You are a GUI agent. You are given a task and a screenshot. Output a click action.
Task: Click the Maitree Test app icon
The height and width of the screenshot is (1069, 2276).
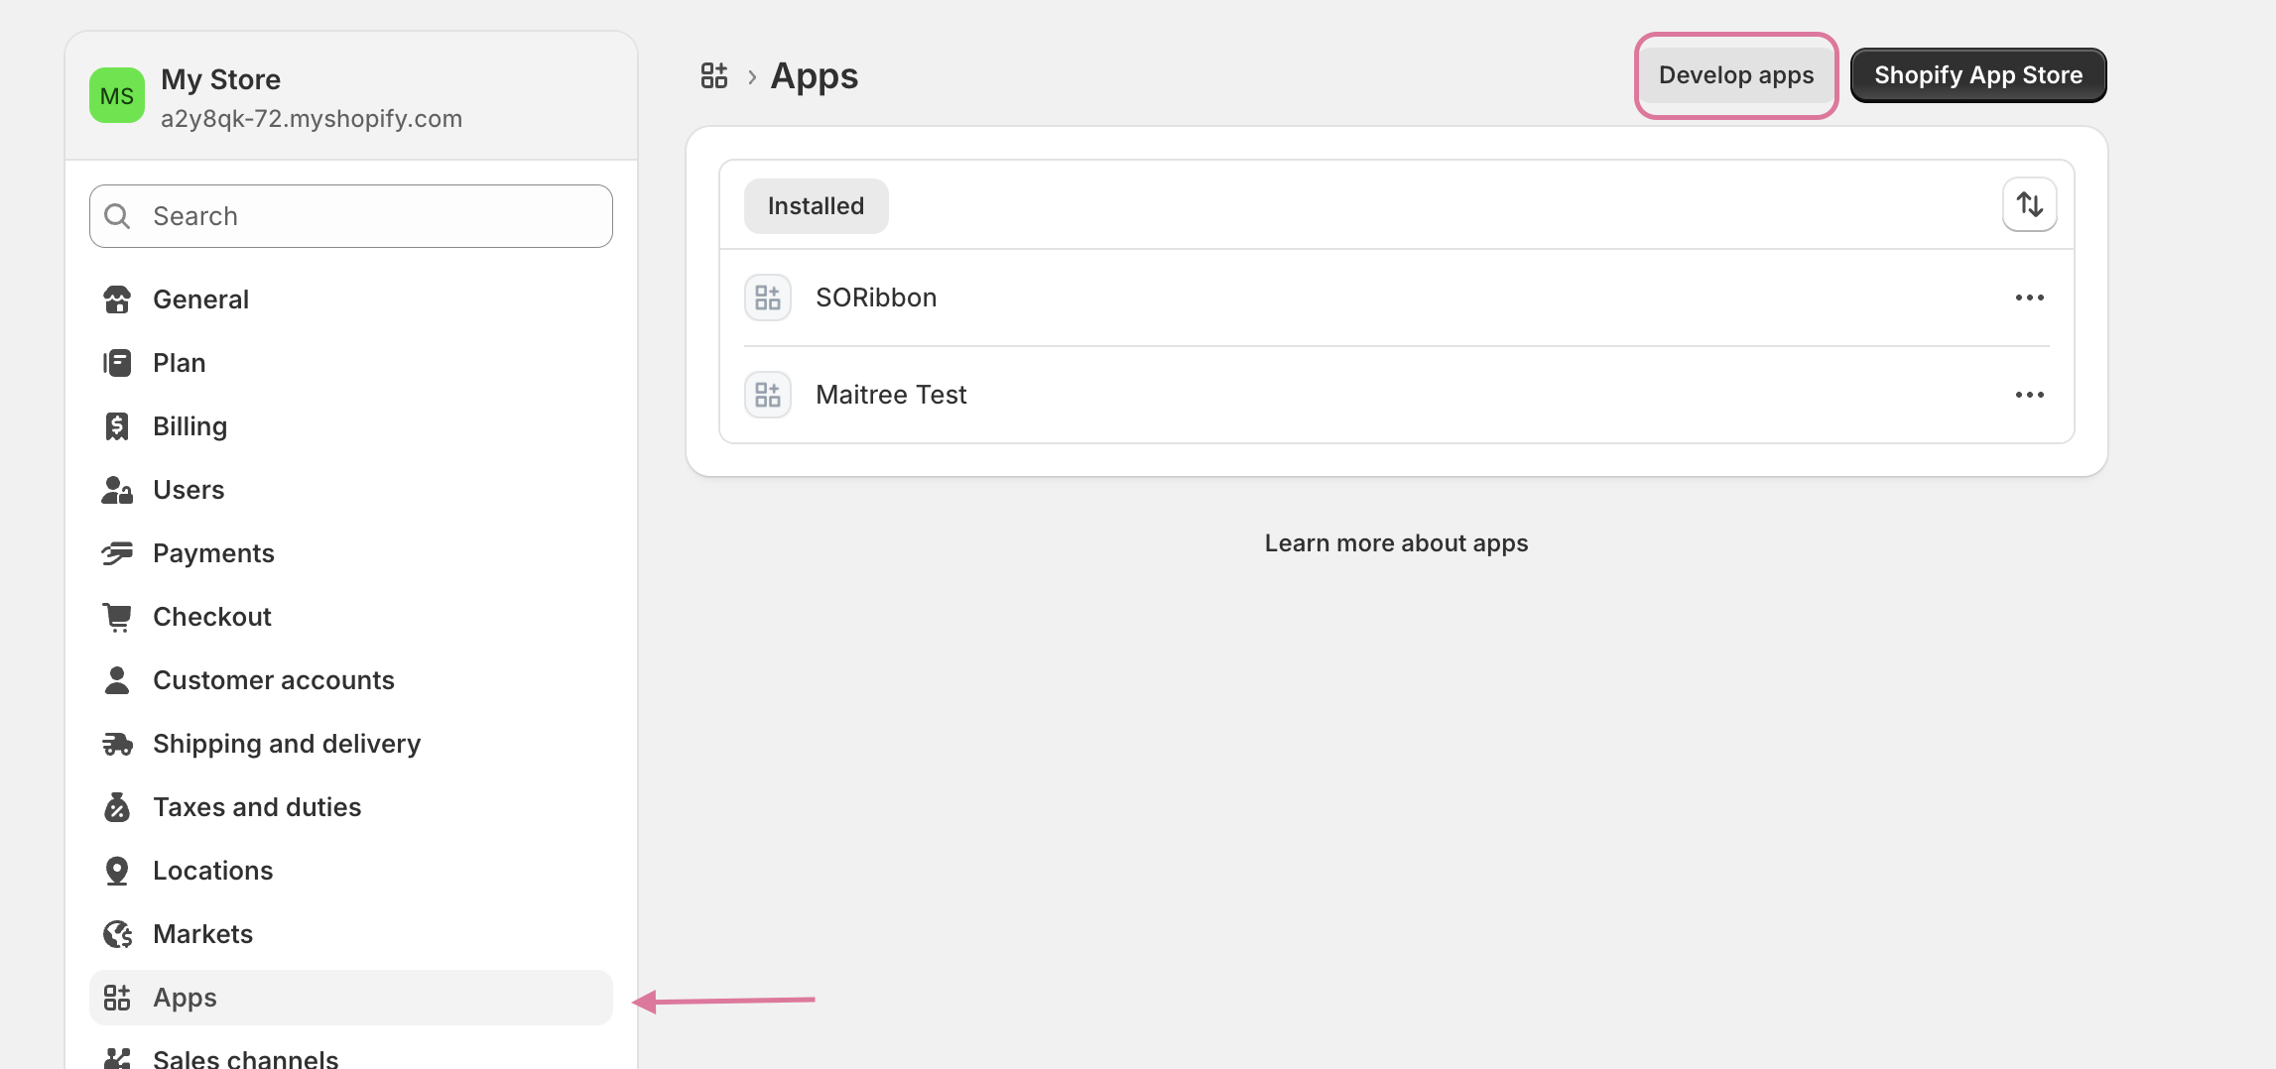click(767, 394)
